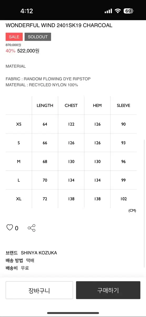Image resolution: width=146 pixels, height=317 pixels.
Task: Tap the LENGTH column header
Action: [45, 105]
